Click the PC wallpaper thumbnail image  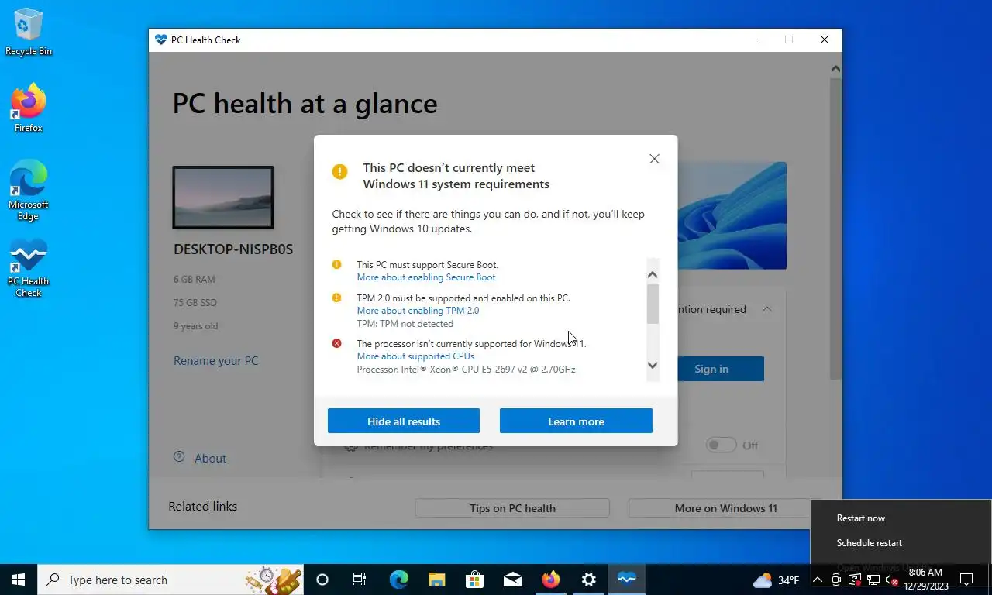point(223,198)
